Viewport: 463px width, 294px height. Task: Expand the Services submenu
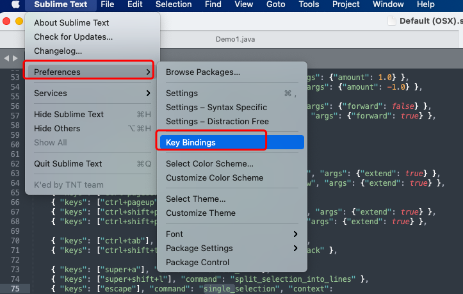pyautogui.click(x=92, y=94)
